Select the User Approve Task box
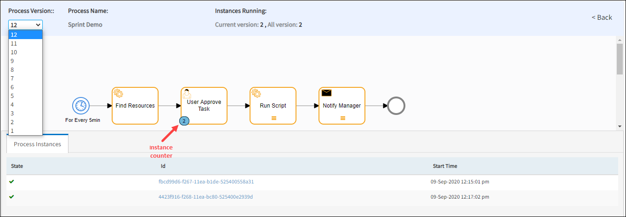626x217 pixels. point(204,106)
